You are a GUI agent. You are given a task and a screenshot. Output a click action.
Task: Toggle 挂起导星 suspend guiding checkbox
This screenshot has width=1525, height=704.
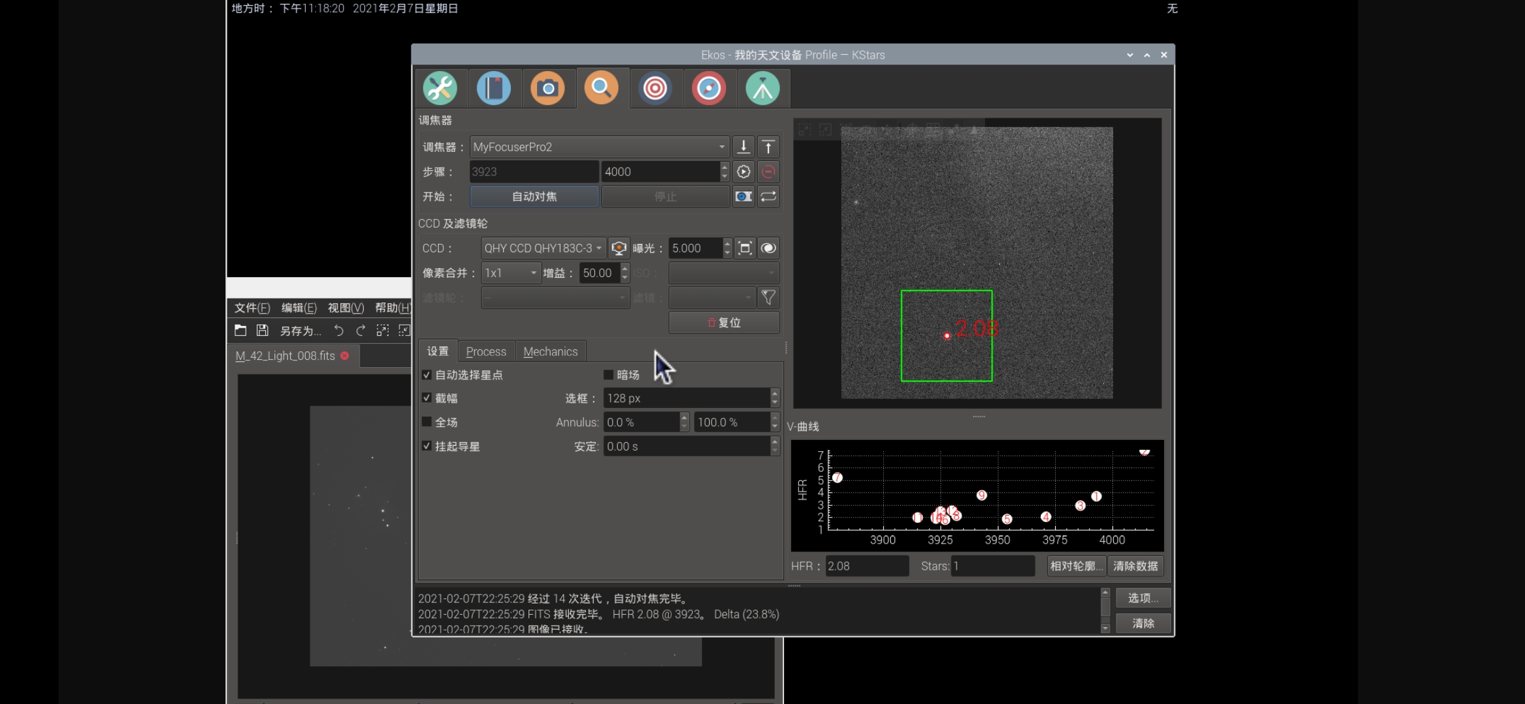(x=426, y=446)
